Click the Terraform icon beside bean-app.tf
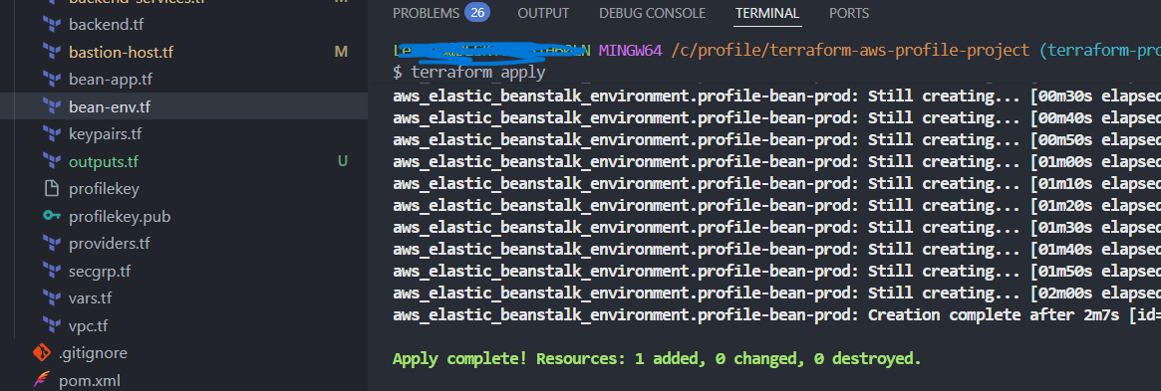1161x391 pixels. pos(51,79)
